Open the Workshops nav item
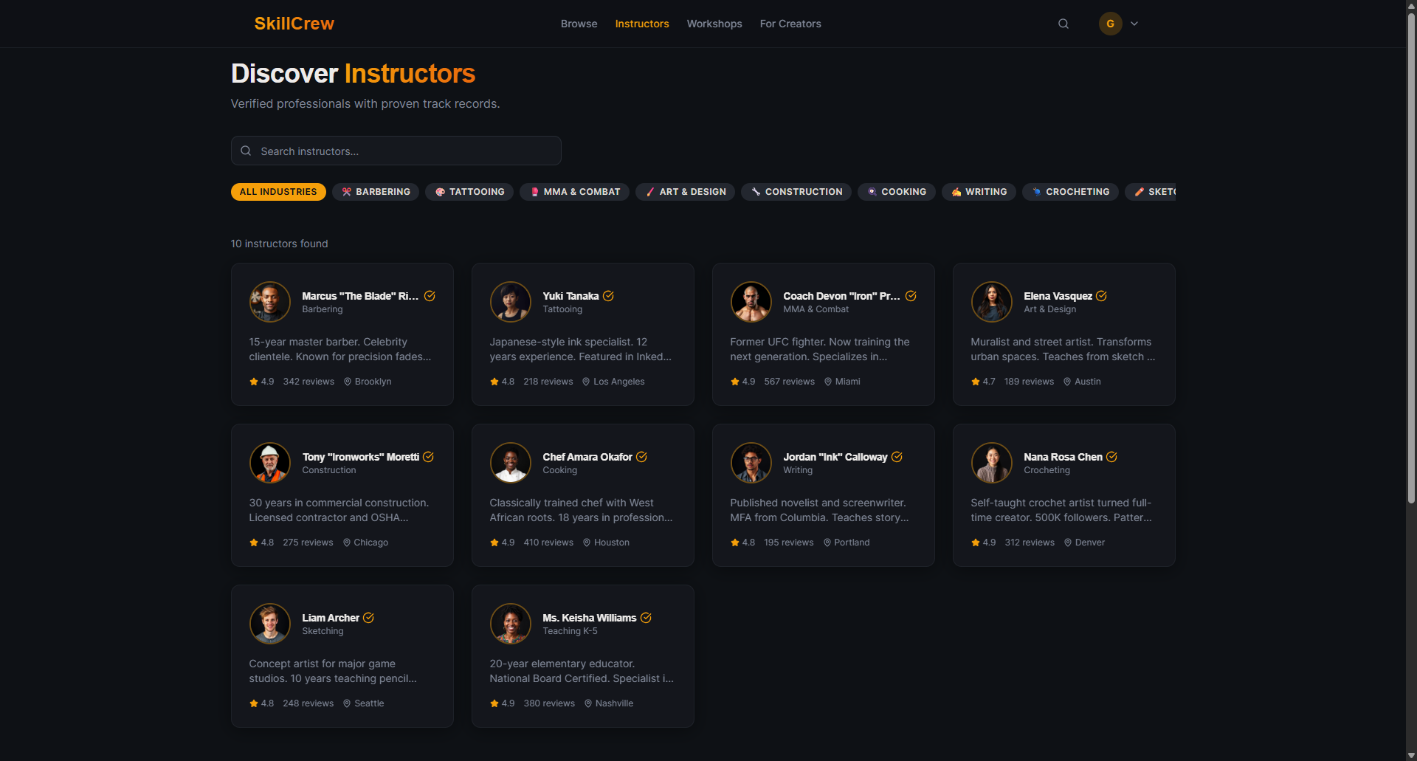The height and width of the screenshot is (761, 1417). [x=714, y=24]
